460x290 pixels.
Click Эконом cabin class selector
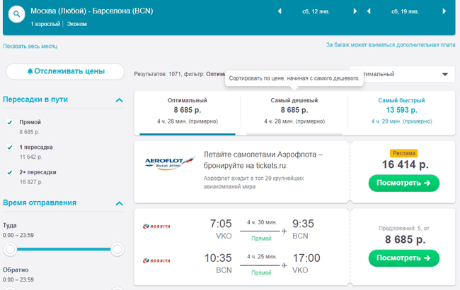tap(77, 24)
